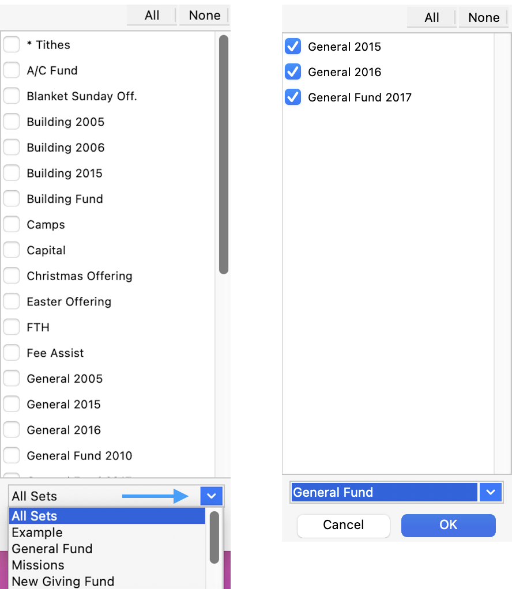Uncheck General 2015 in right panel
The height and width of the screenshot is (589, 512).
tap(293, 47)
